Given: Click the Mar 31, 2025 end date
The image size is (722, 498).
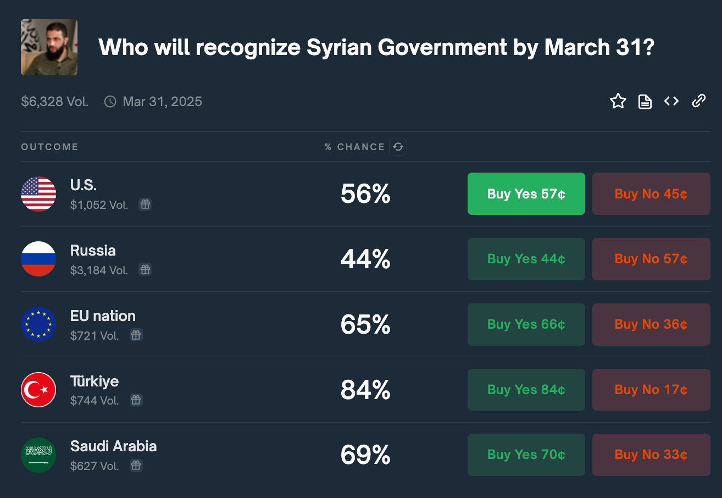Looking at the screenshot, I should 162,102.
